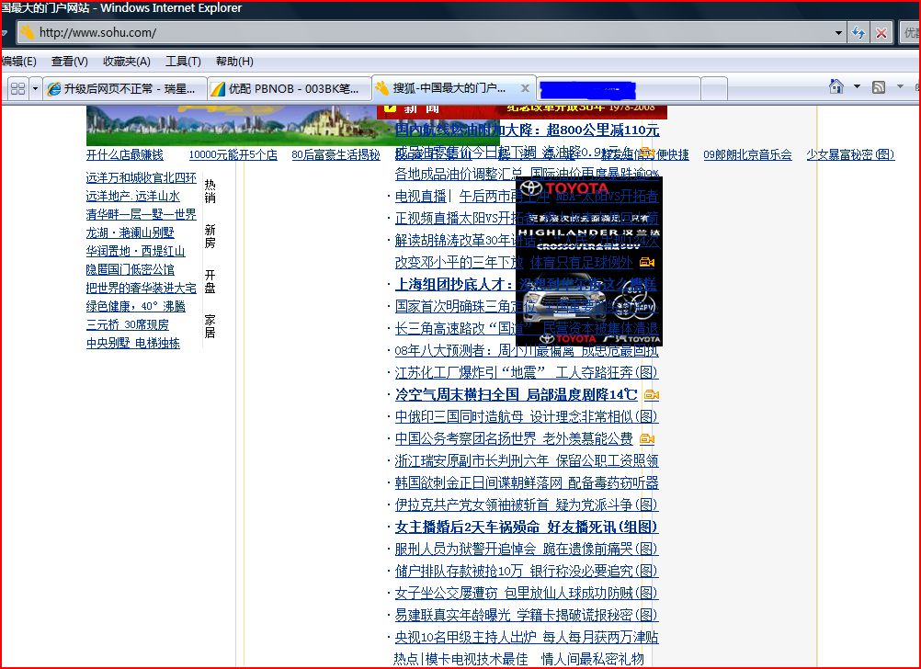Open headline 国内航线燃油附加大降
The width and height of the screenshot is (921, 669).
click(527, 130)
